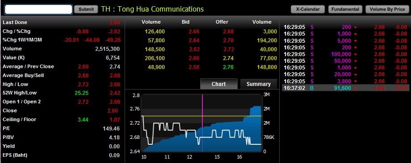Viewport: 411px width, 163px height.
Task: Open the Fundamental panel
Action: point(345,9)
